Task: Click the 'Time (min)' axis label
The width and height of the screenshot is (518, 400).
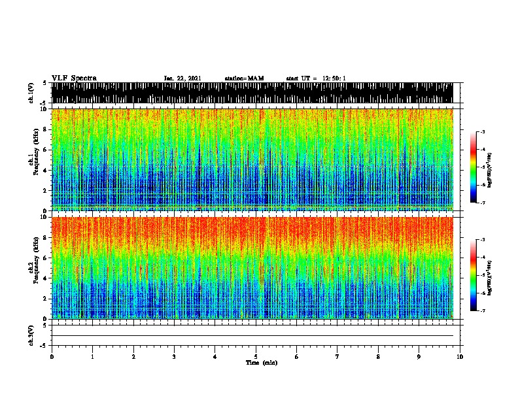Action: pos(262,363)
